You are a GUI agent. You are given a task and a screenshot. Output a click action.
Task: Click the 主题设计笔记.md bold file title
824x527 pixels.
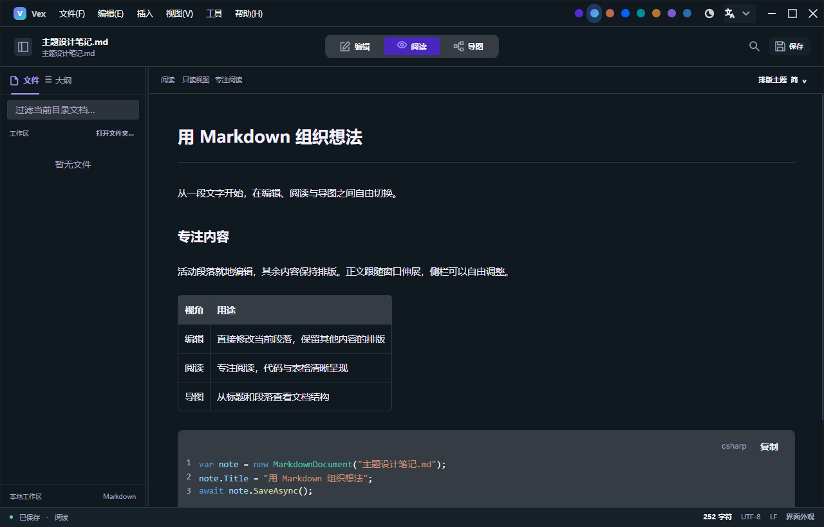[x=75, y=42]
